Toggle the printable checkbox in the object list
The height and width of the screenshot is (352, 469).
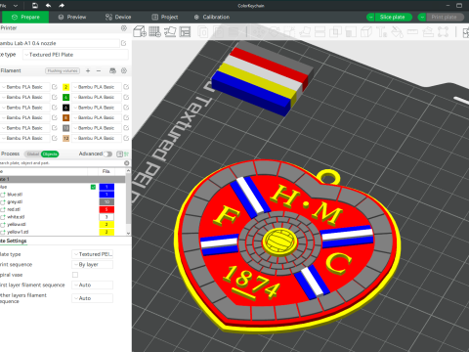(93, 187)
